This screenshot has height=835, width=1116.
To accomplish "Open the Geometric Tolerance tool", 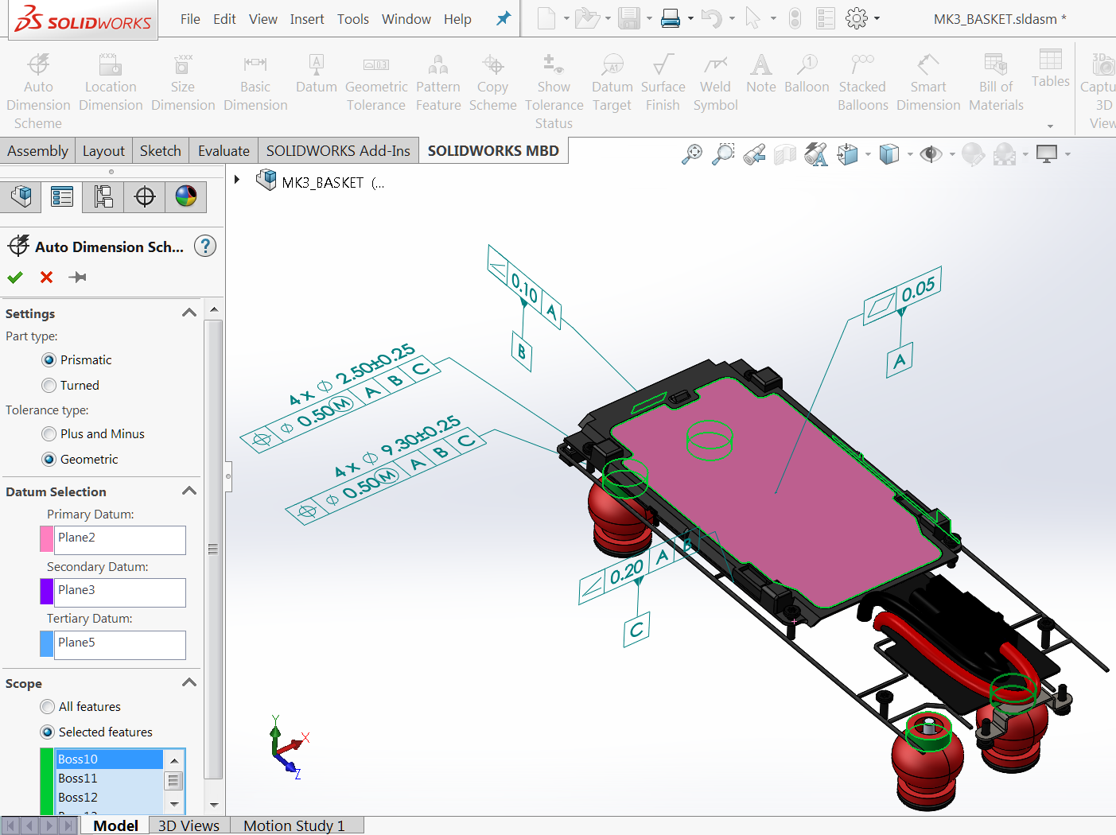I will tap(376, 82).
